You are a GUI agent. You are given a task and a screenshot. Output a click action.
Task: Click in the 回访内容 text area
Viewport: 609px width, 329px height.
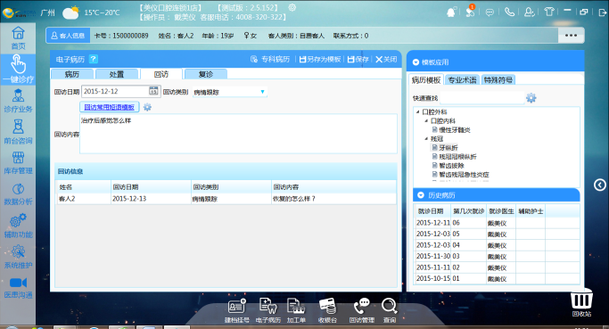click(238, 134)
